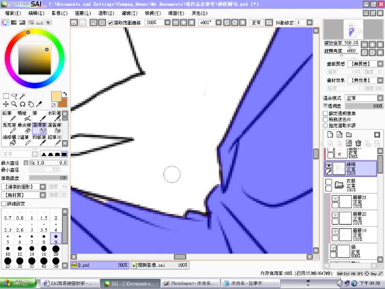Image resolution: width=385 pixels, height=289 pixels.
Task: Create a new layer folder icon
Action: click(x=349, y=134)
